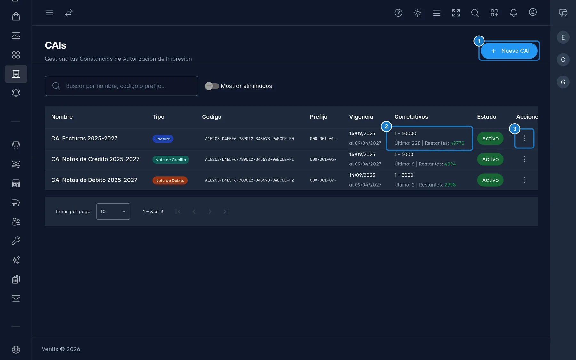Open notifications bell in top bar
This screenshot has height=360, width=576.
click(x=514, y=13)
